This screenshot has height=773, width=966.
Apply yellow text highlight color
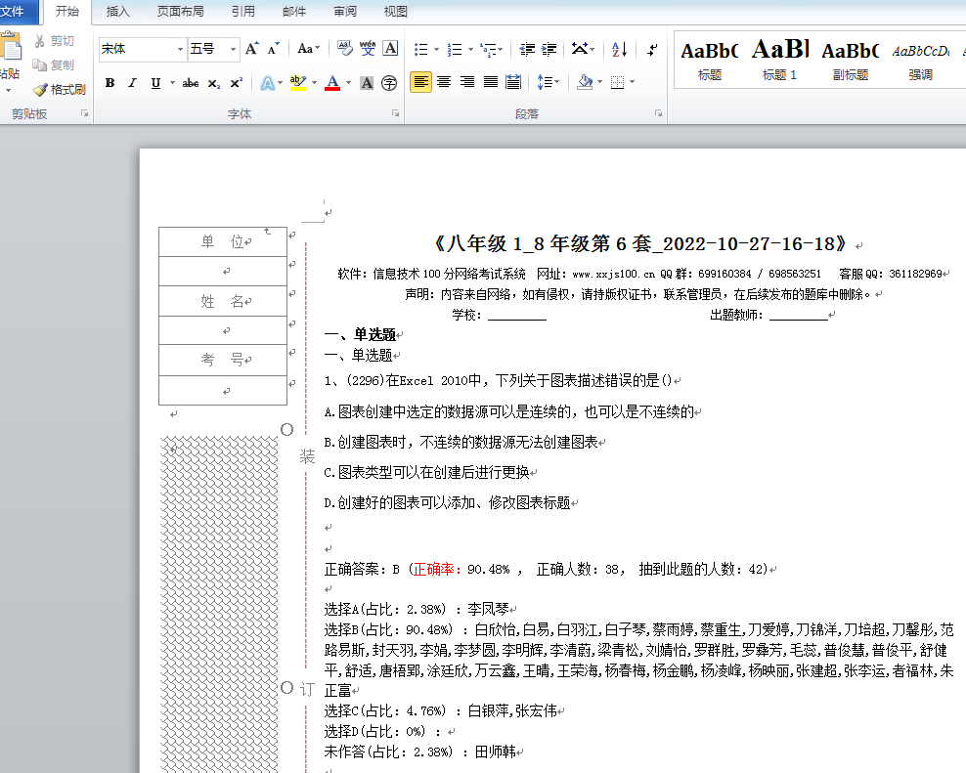[298, 82]
